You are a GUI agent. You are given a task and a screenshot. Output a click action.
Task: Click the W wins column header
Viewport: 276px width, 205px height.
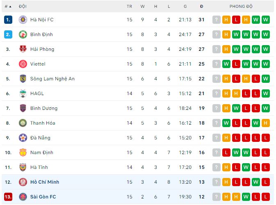point(142,7)
